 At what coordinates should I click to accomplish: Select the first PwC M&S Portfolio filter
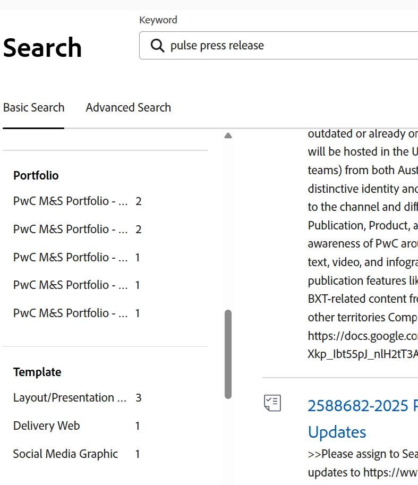click(x=70, y=201)
